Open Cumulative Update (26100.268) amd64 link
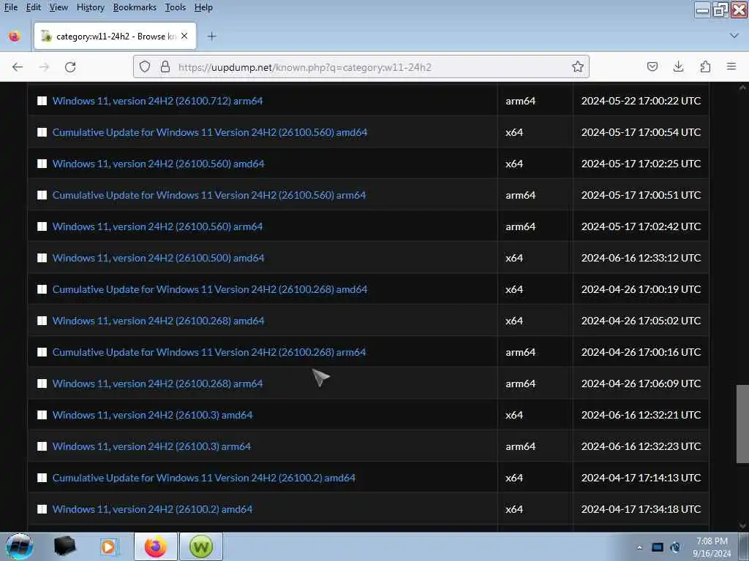The height and width of the screenshot is (561, 749). [210, 289]
